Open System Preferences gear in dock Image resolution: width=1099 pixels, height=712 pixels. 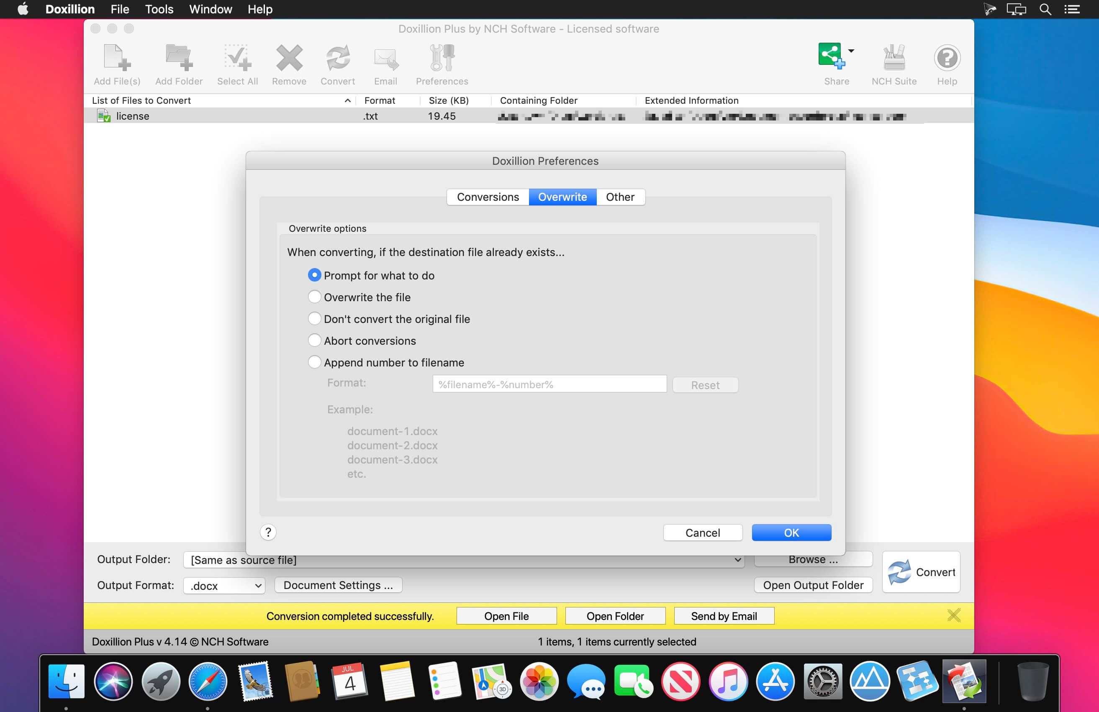[x=823, y=681]
